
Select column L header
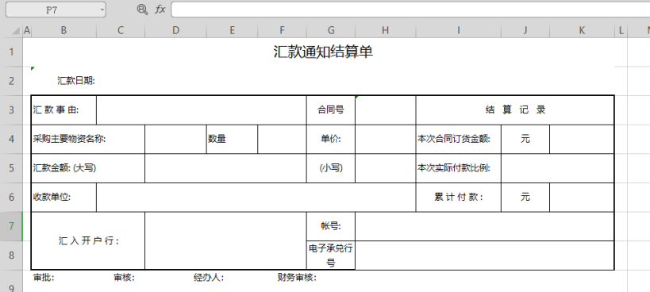(x=621, y=30)
